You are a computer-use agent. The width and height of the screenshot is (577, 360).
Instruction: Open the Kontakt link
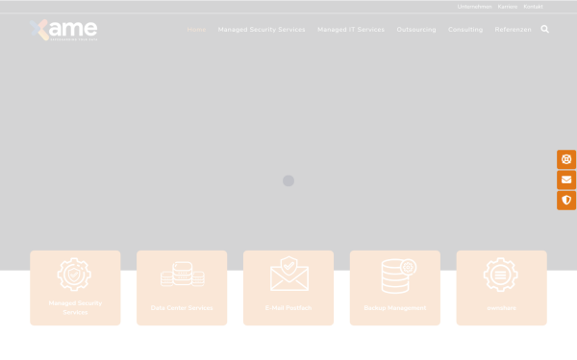click(533, 7)
